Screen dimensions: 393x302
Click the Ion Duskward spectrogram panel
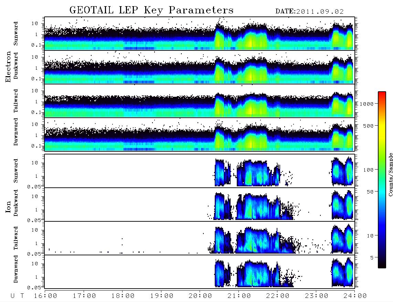click(200, 205)
